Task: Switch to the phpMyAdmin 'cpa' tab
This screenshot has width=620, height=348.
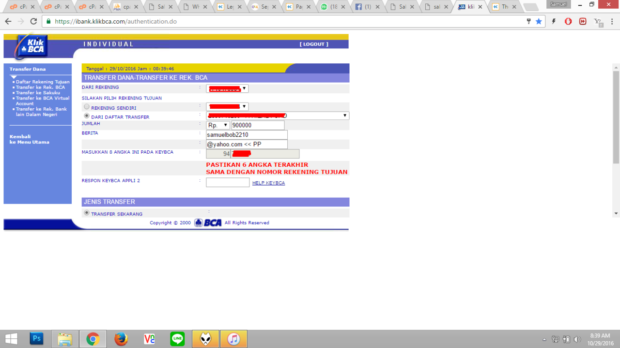Action: (x=125, y=7)
